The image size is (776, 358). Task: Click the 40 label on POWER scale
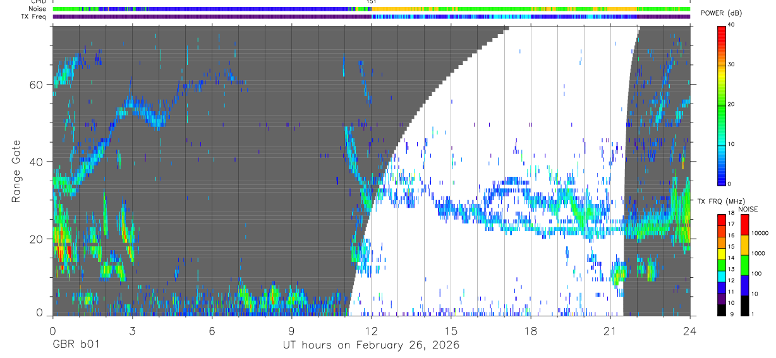(x=731, y=25)
